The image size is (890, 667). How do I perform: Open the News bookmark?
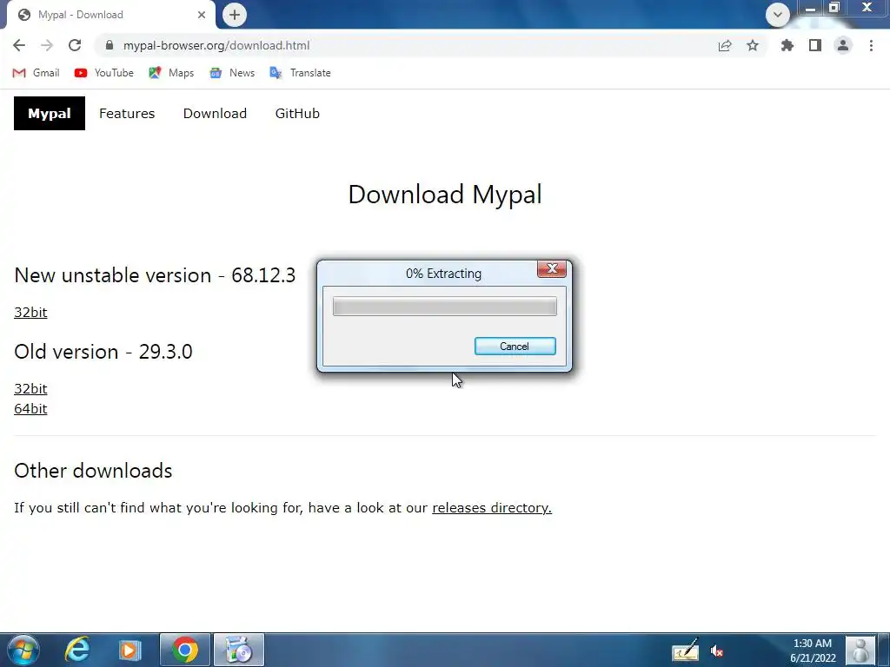pos(231,73)
